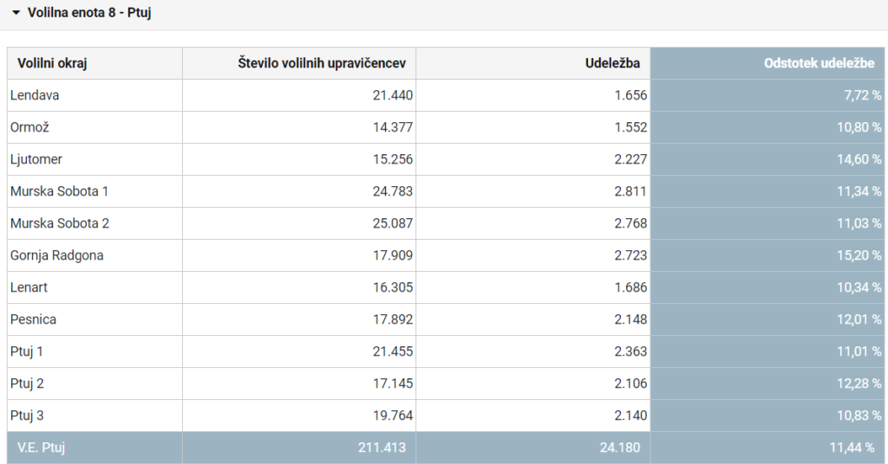The height and width of the screenshot is (464, 888).
Task: Click the Ptuj 3 row name
Action: [27, 416]
